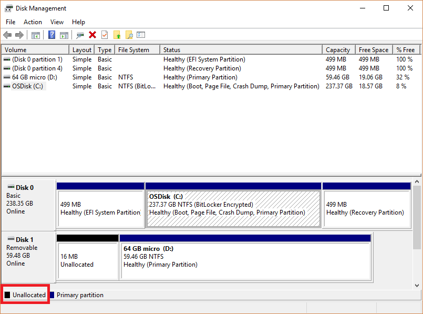Click the 59.46 GB capacity cell
Viewport: 423px width, 314px height.
[x=337, y=77]
